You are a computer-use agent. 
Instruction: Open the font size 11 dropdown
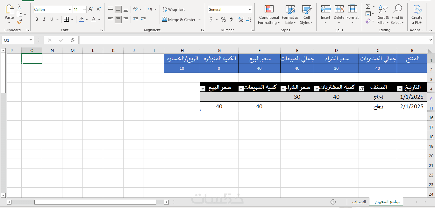click(x=84, y=10)
